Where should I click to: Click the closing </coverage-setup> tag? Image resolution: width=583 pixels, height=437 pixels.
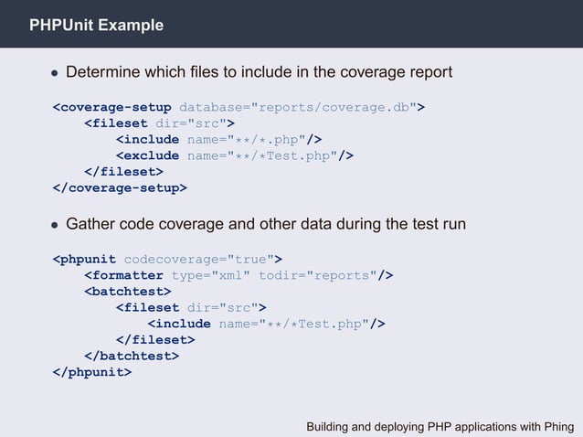coord(120,187)
